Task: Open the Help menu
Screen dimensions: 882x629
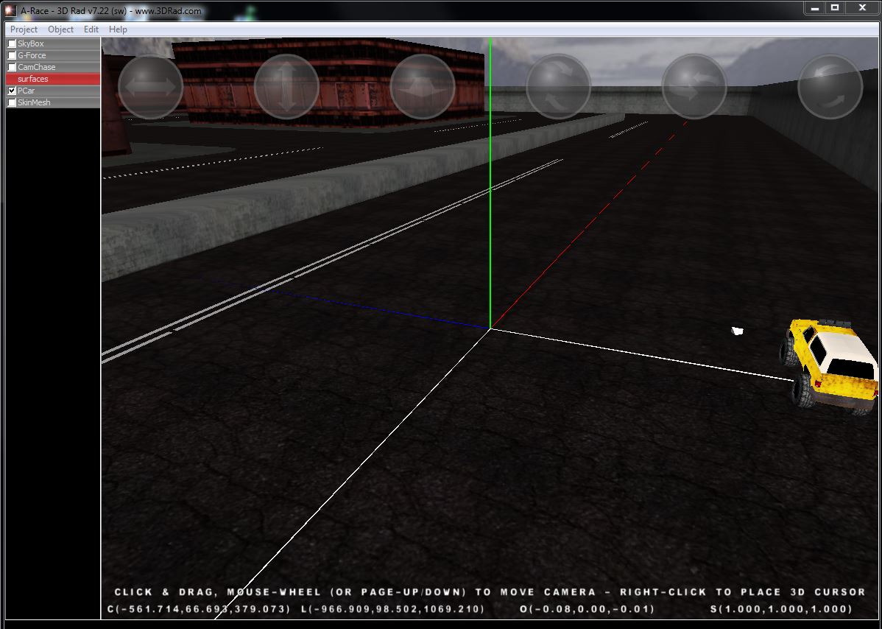Action: [118, 29]
